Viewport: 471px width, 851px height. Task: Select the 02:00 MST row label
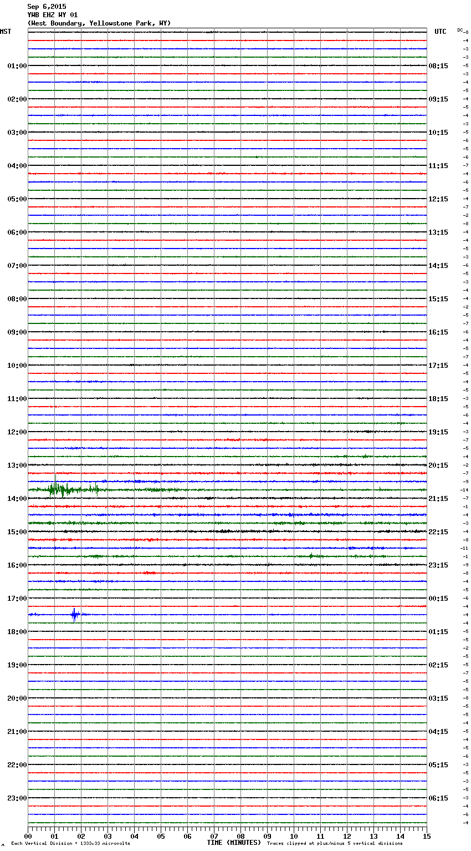point(17,99)
